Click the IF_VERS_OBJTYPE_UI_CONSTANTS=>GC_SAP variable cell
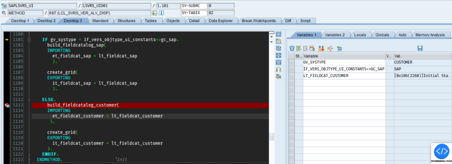 [x=344, y=69]
